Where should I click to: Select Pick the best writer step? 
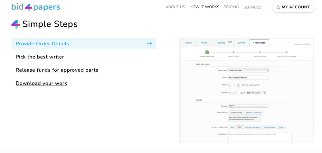pos(40,57)
